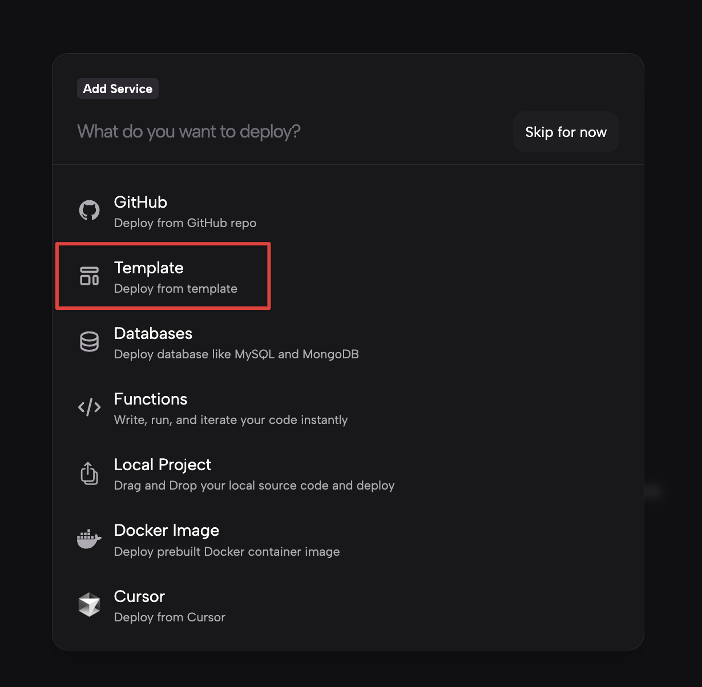The image size is (702, 687).
Task: Select the Cursor option title
Action: click(139, 596)
